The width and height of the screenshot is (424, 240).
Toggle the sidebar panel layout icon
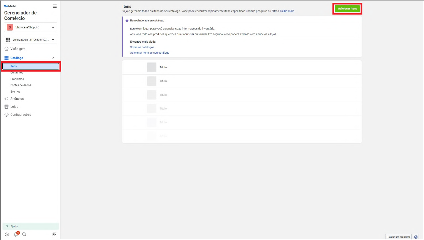(54, 234)
